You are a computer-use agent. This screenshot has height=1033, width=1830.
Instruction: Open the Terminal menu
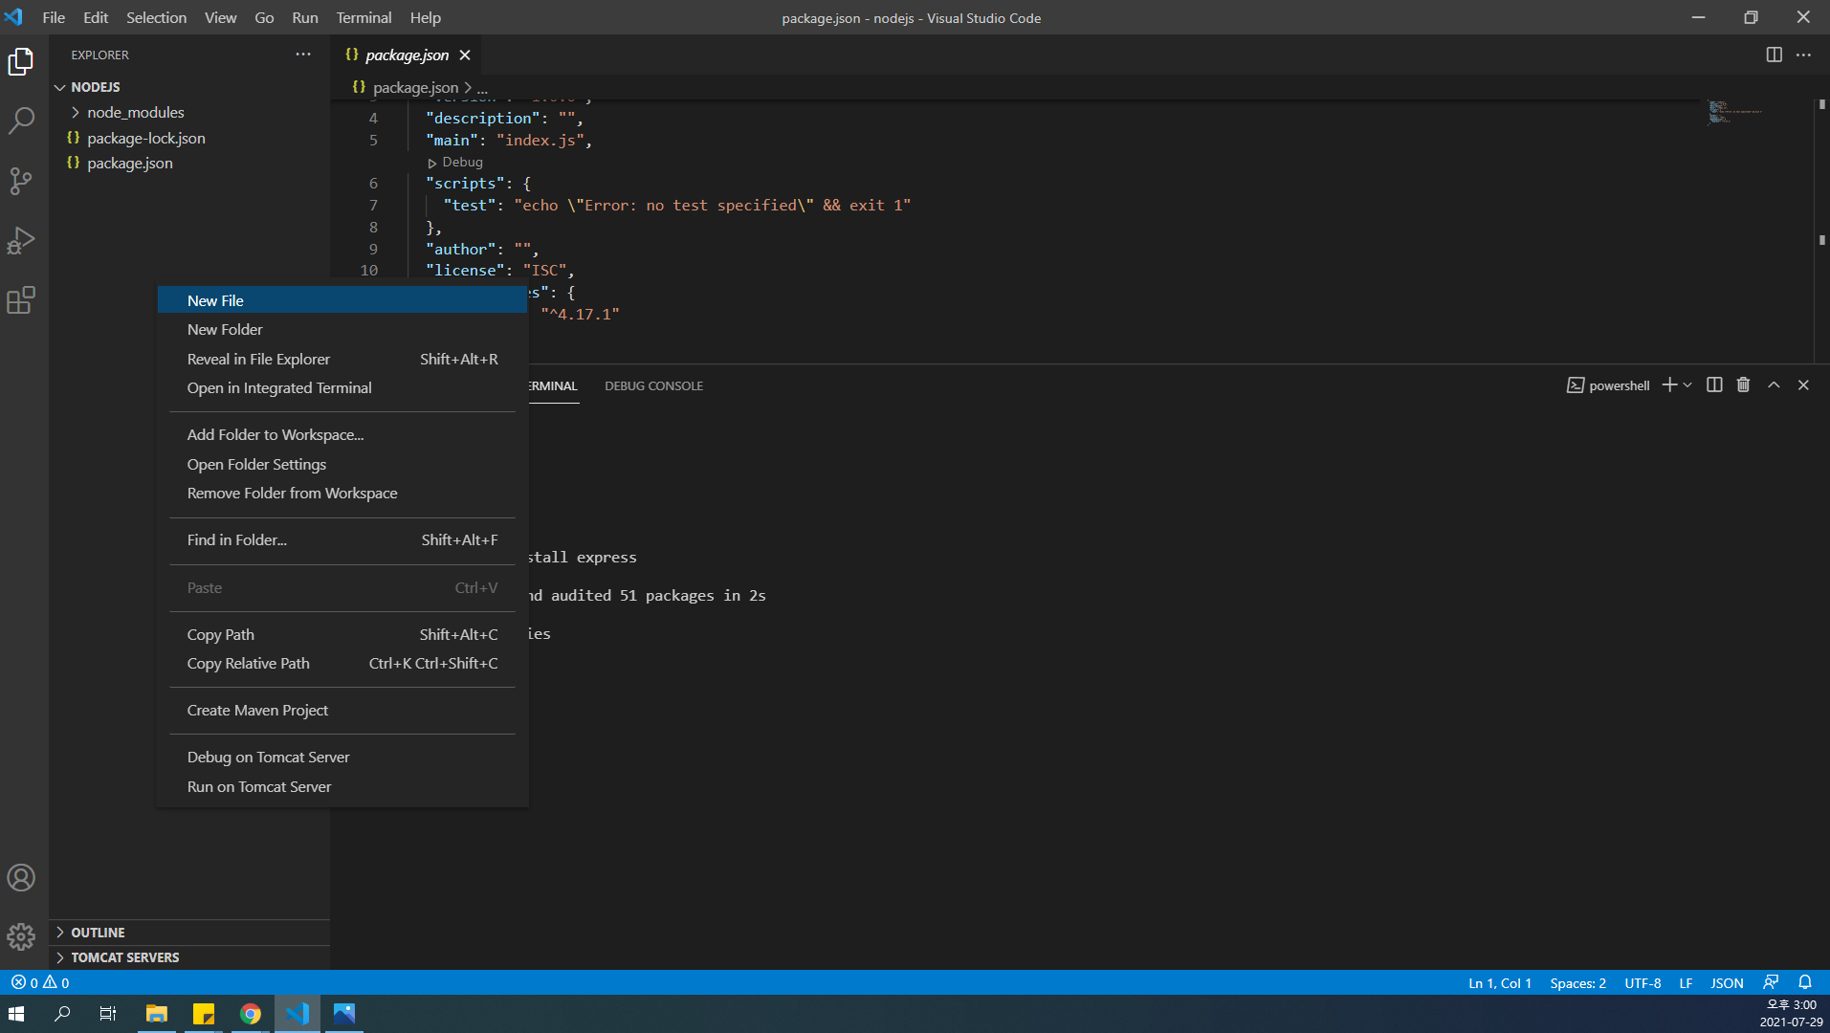(364, 17)
